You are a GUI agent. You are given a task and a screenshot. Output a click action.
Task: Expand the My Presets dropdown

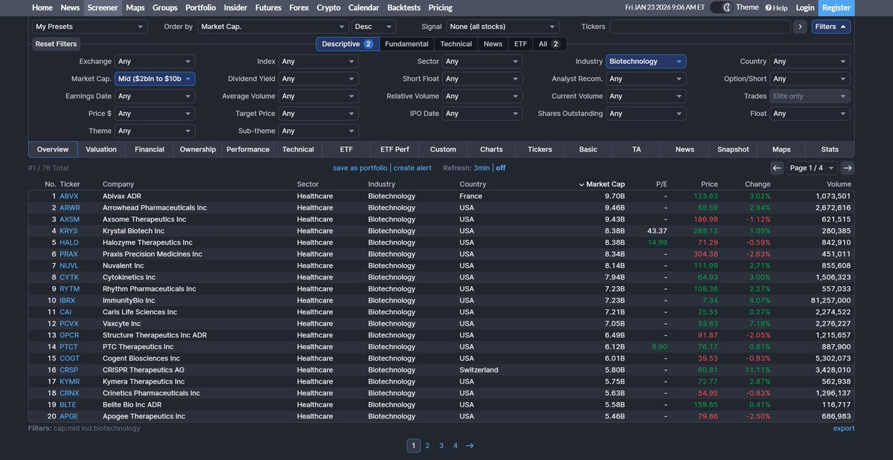[89, 27]
